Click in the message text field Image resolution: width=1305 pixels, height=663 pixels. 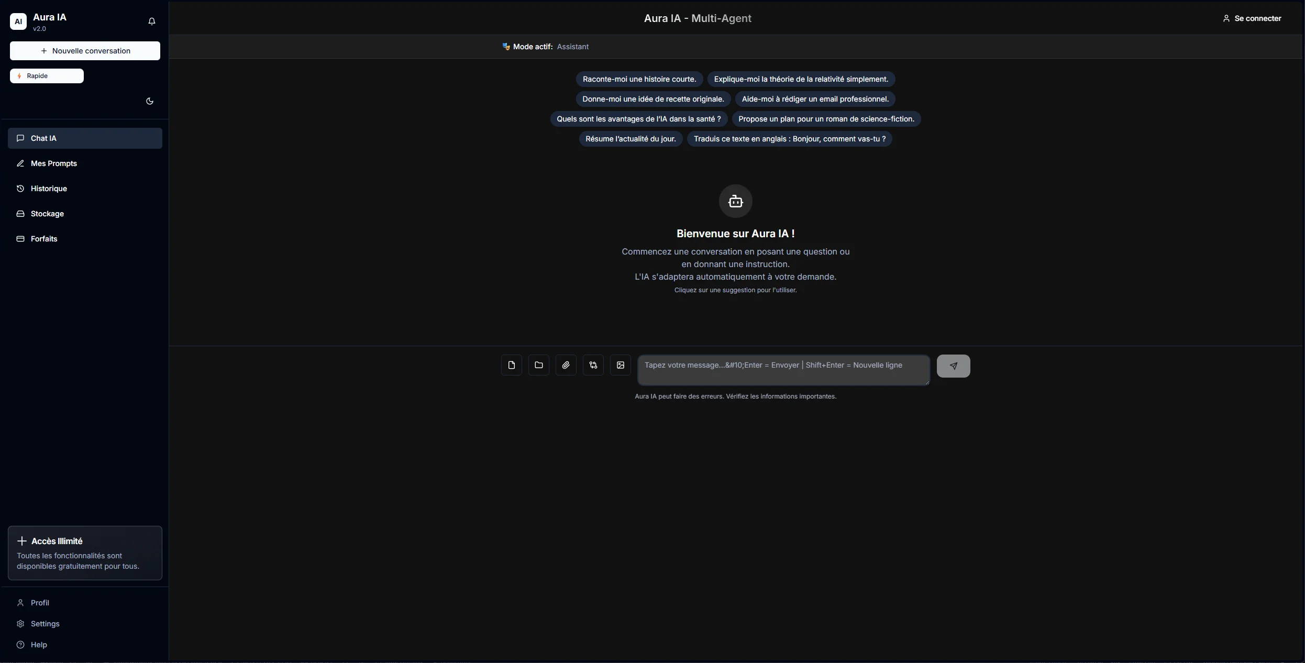tap(783, 370)
